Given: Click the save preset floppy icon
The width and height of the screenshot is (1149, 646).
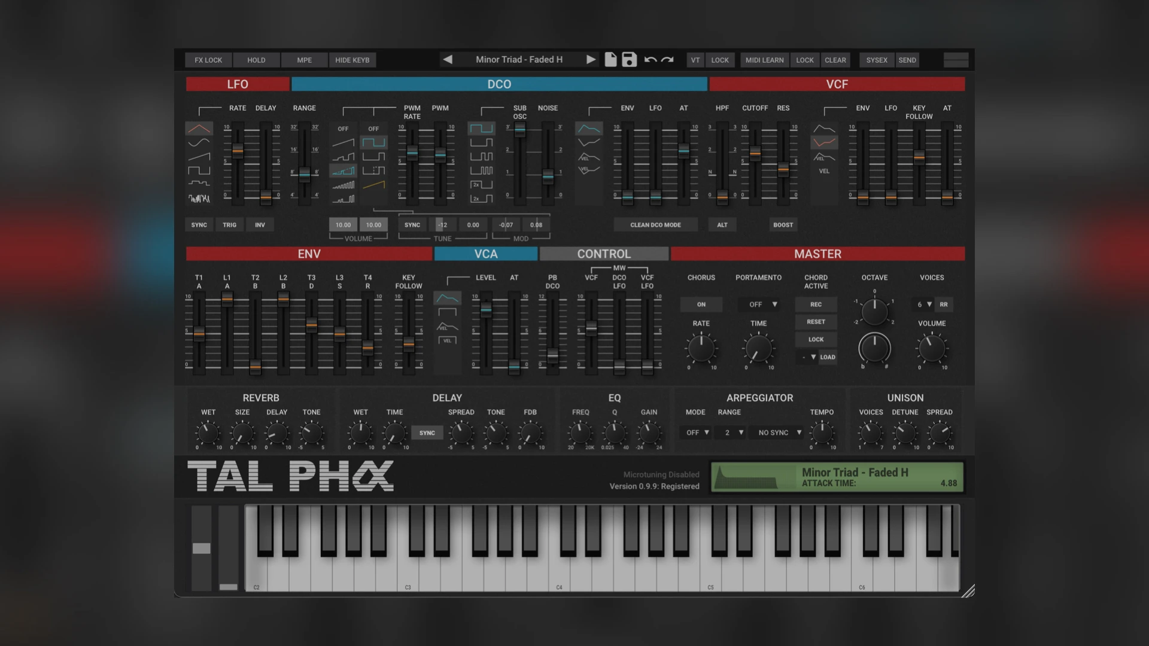Looking at the screenshot, I should point(629,60).
